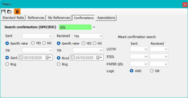The width and height of the screenshot is (188, 98).
Task: Enable the Rcvd date checkbox
Action: pos(73,58)
